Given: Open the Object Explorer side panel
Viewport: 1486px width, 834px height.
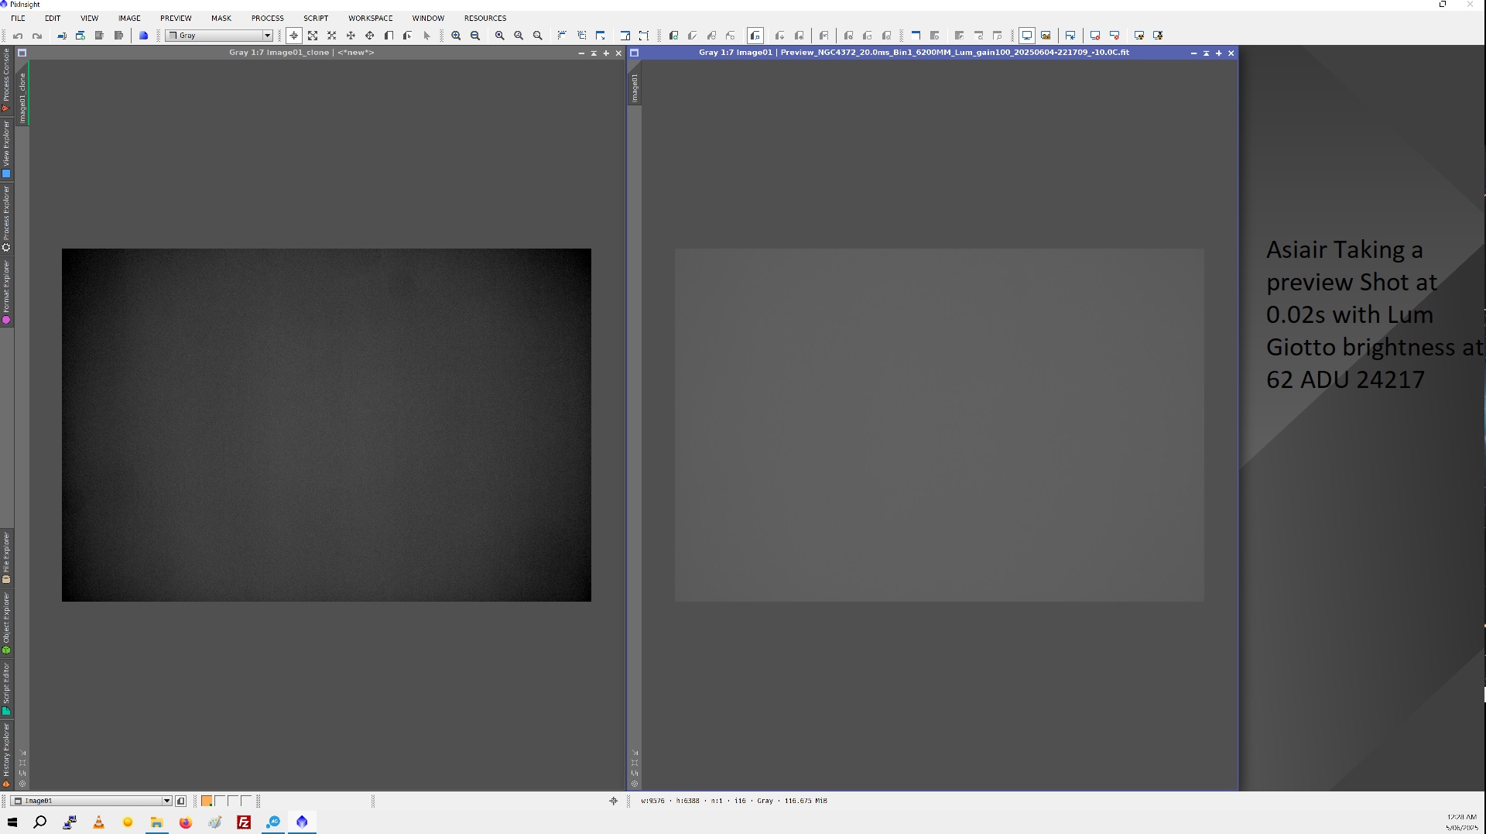Looking at the screenshot, I should pos(6,623).
